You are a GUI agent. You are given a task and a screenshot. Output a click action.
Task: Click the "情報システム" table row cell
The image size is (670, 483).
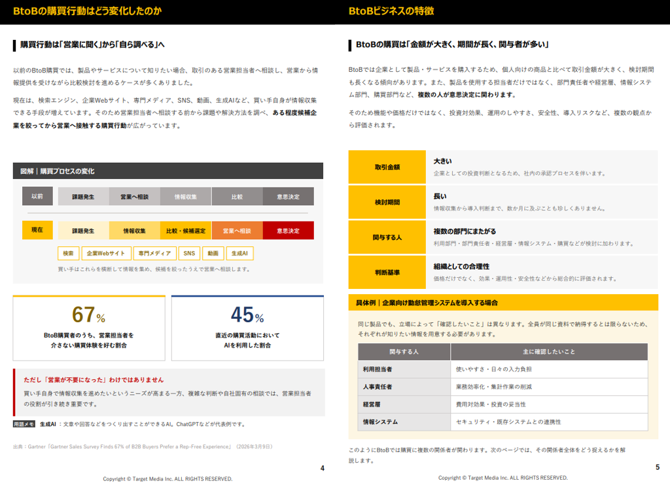(404, 422)
